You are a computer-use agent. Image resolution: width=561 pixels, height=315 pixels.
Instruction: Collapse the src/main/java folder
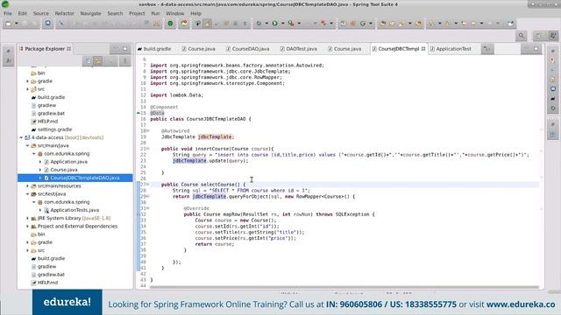coord(27,146)
